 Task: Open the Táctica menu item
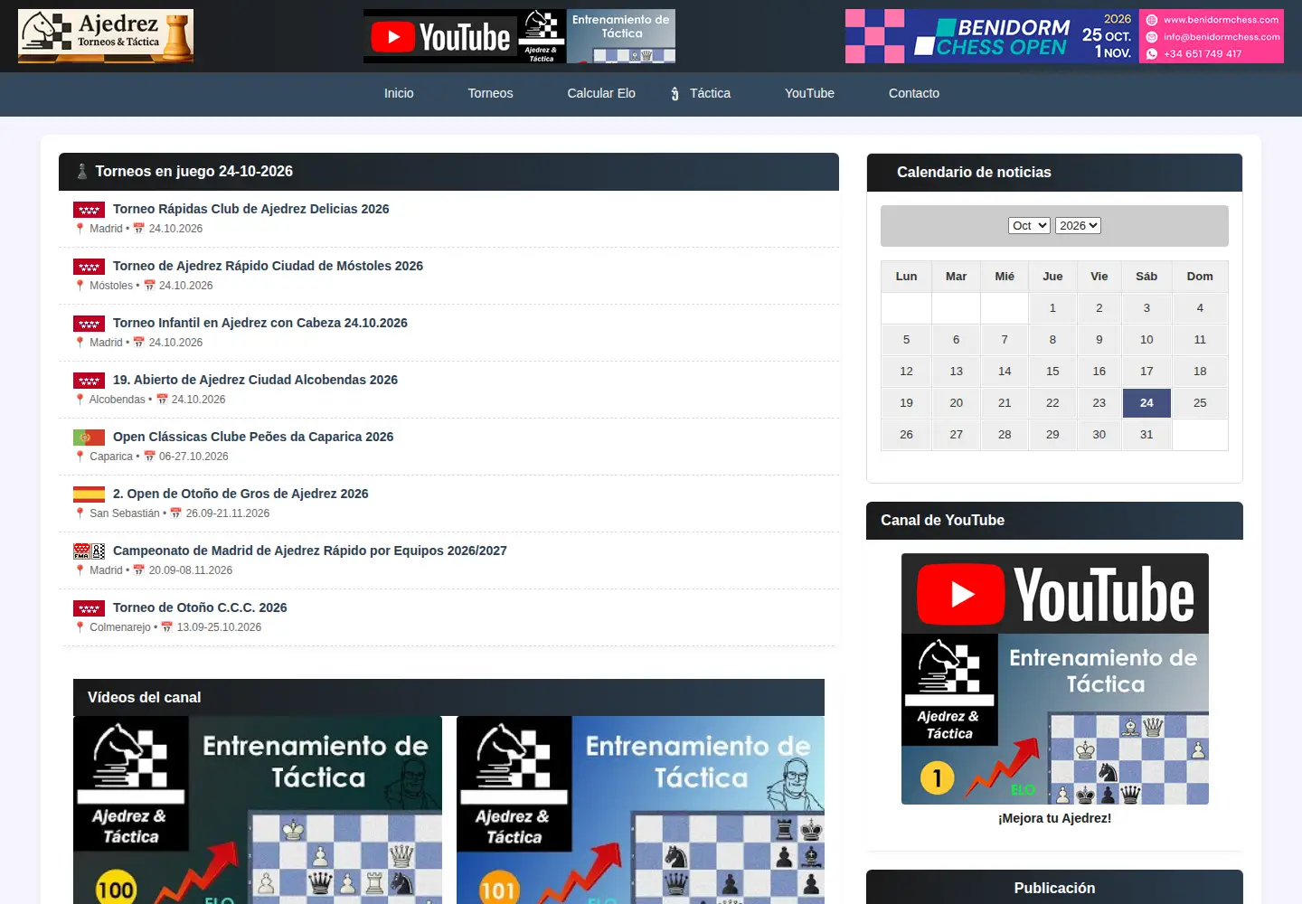coord(710,93)
